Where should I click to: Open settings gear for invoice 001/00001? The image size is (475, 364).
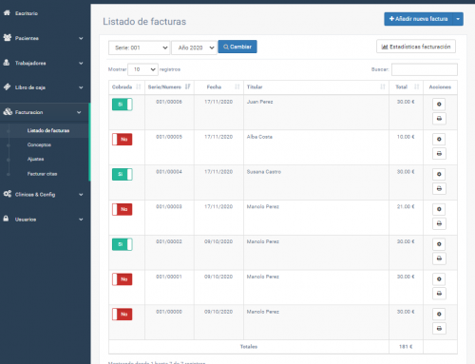[439, 279]
